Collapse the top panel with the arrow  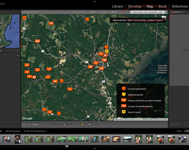[x=94, y=1]
